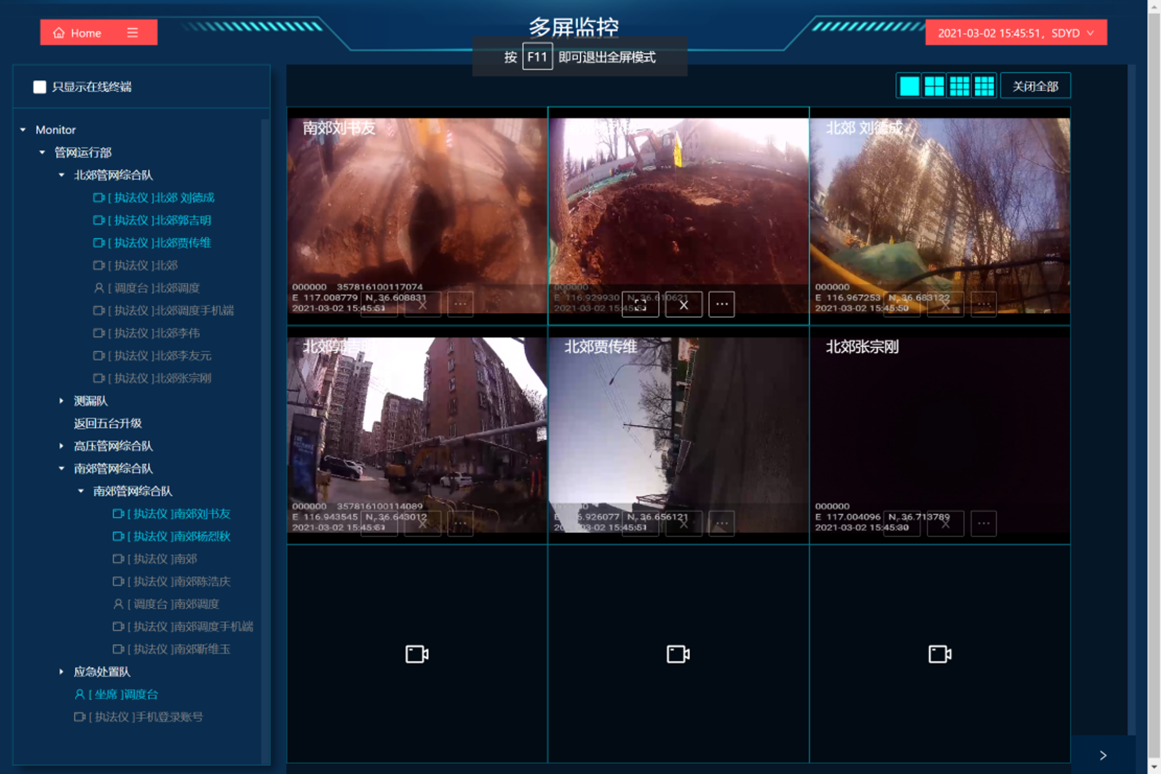
Task: Collapse the Monitor tree root
Action: pyautogui.click(x=23, y=130)
